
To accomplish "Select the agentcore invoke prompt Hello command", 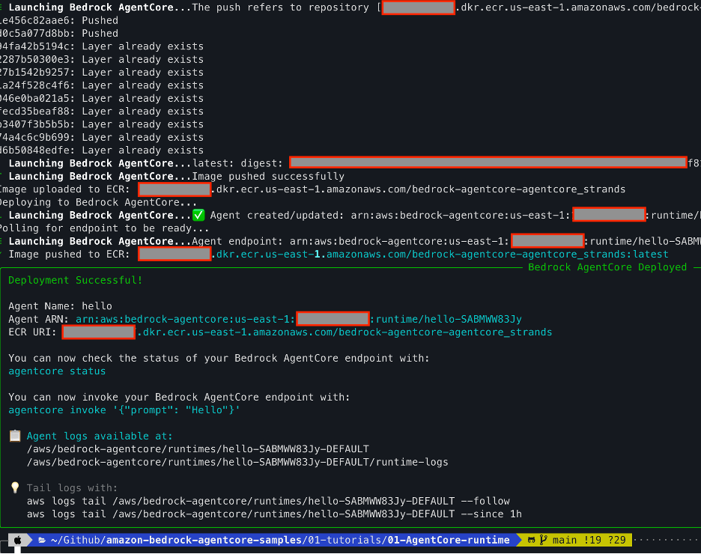I will (x=124, y=410).
